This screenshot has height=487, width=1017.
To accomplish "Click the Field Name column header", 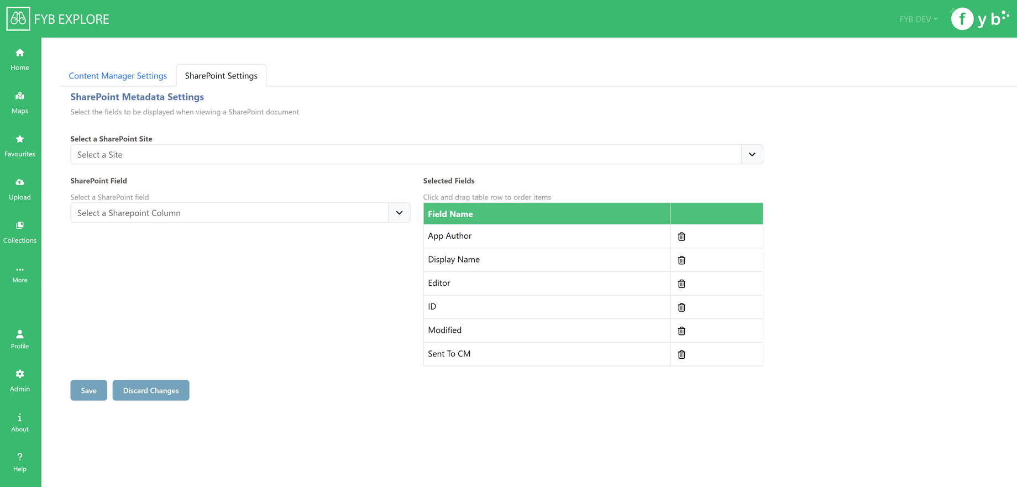I will 547,214.
